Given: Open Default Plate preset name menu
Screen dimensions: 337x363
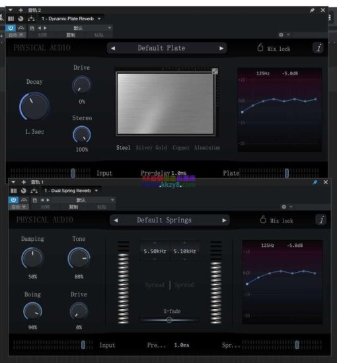Looking at the screenshot, I should coord(161,48).
